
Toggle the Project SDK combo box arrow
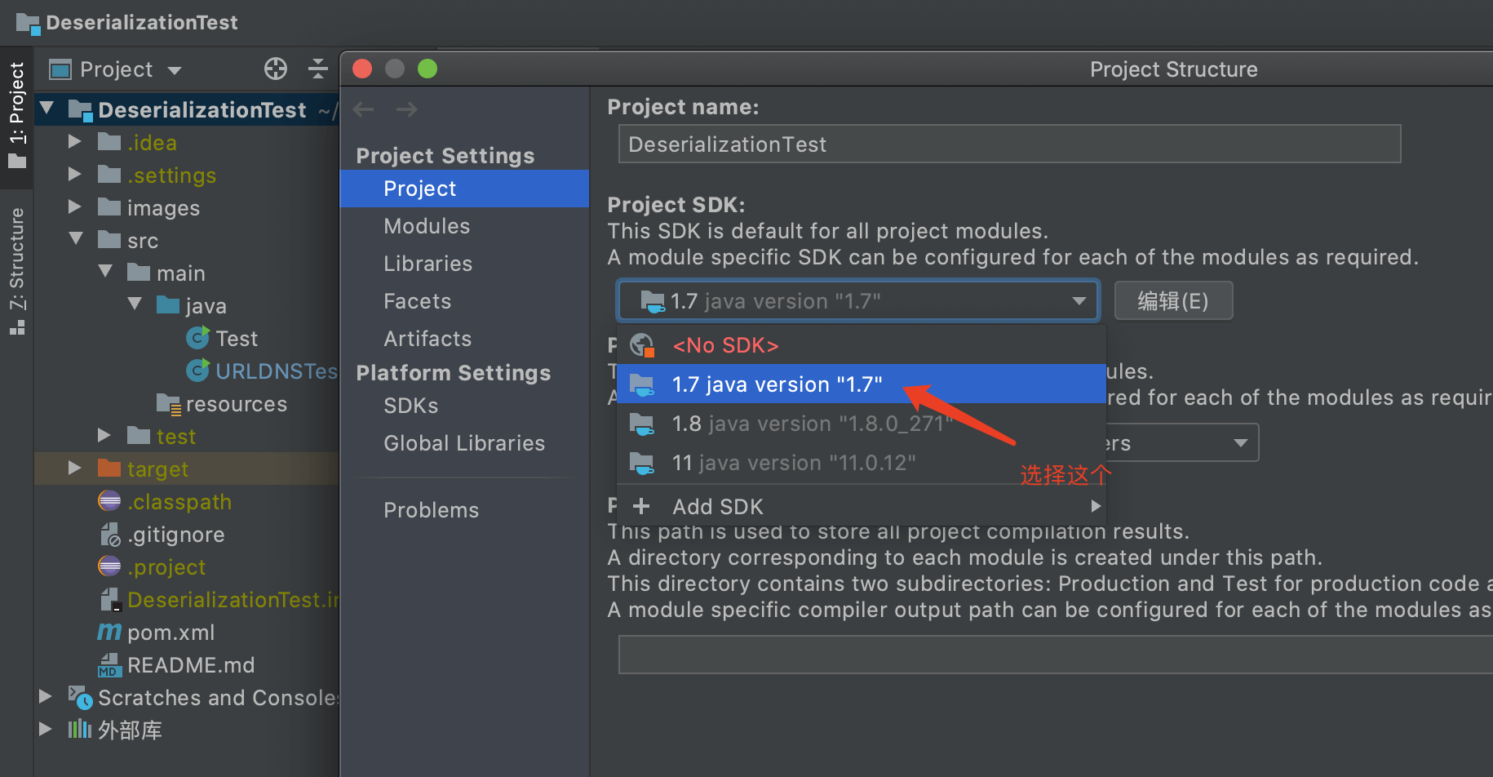(1079, 301)
